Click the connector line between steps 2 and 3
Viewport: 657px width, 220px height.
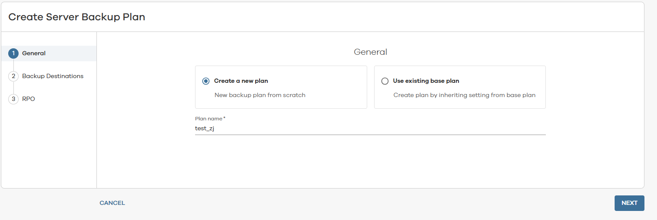[x=13, y=88]
